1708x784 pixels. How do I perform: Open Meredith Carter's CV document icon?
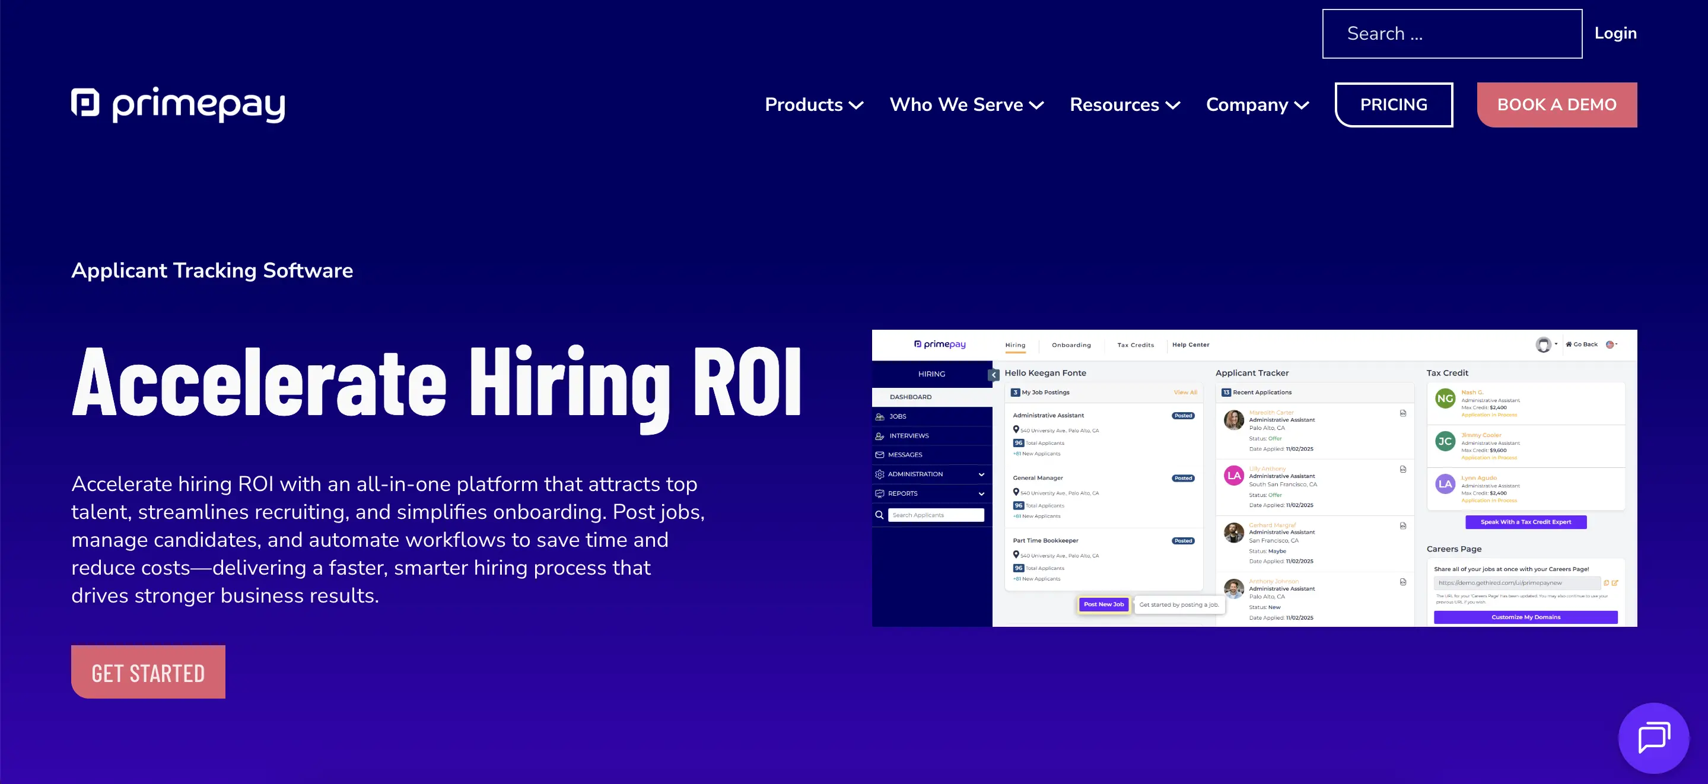pyautogui.click(x=1403, y=413)
